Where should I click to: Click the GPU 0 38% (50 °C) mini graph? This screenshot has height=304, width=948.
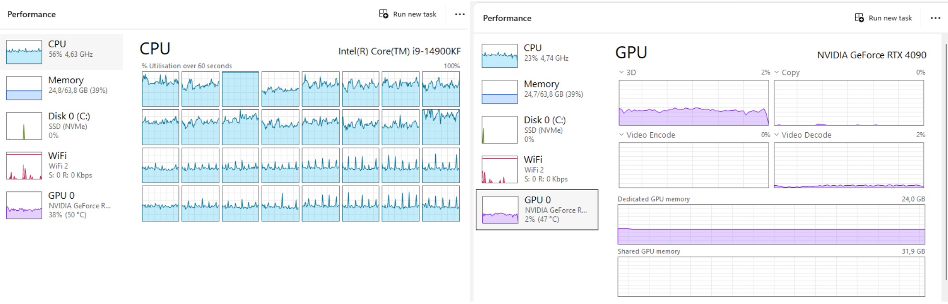click(x=24, y=205)
